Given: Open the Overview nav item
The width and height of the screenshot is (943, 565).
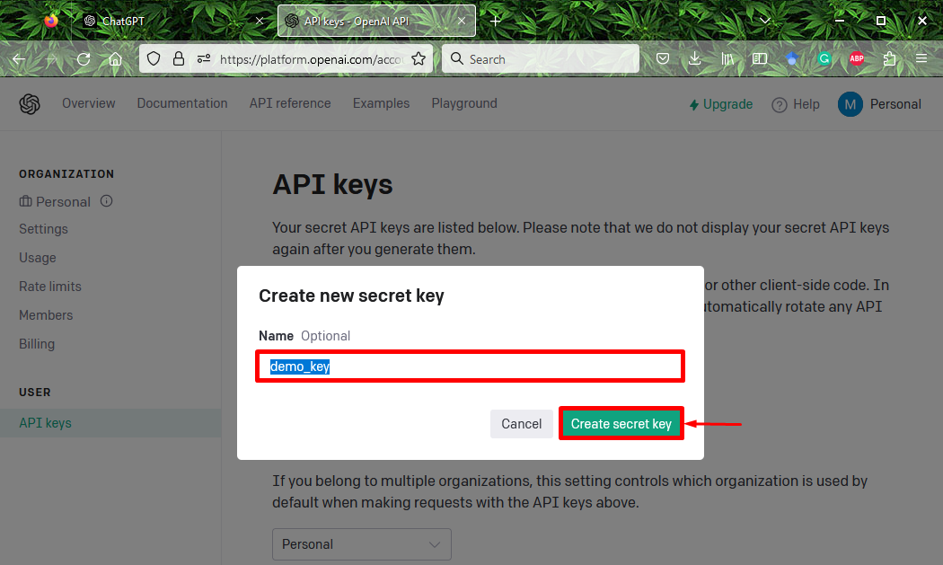Looking at the screenshot, I should point(88,103).
